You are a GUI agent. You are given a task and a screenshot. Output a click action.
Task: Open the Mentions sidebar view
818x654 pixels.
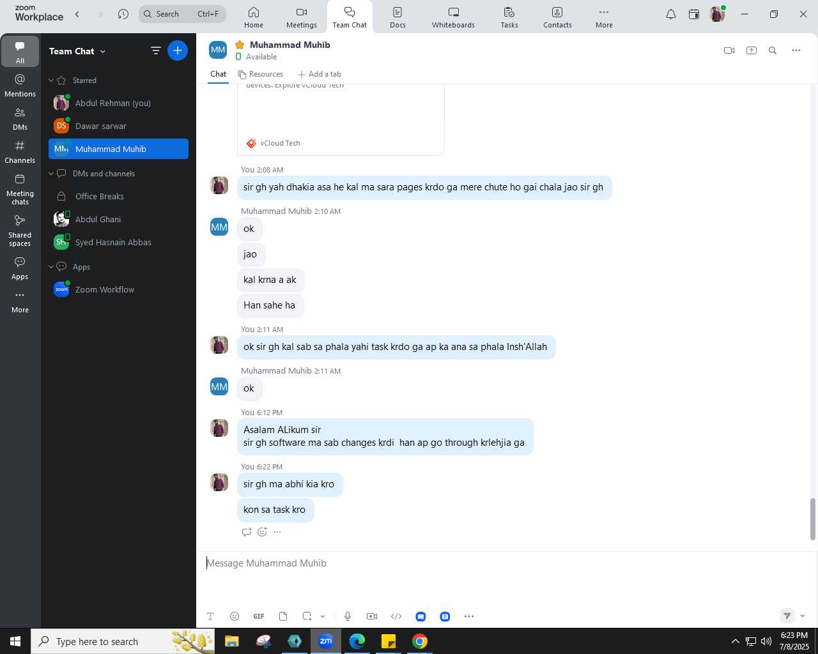pos(20,85)
